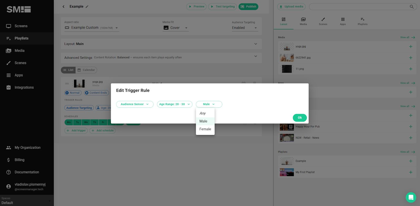Screen dimensions: 420x206
Task: Open Playlists in the sidebar
Action: [27, 38]
